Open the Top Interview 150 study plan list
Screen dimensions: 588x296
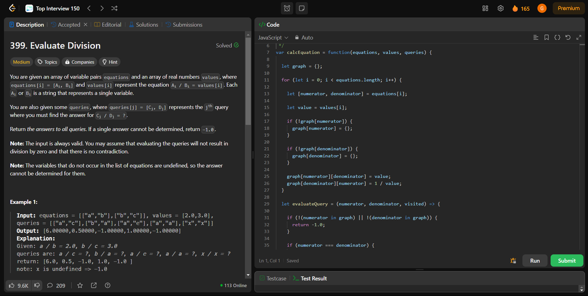pos(53,8)
